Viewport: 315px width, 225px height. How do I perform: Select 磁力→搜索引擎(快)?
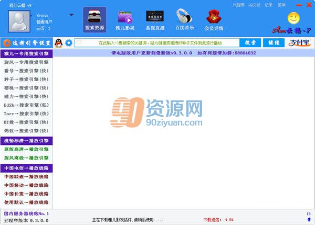(27, 96)
